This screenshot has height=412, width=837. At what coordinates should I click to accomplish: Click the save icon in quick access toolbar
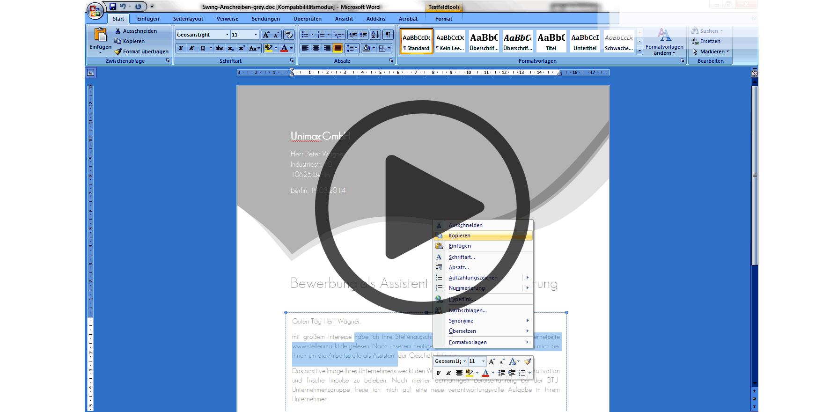(x=113, y=7)
